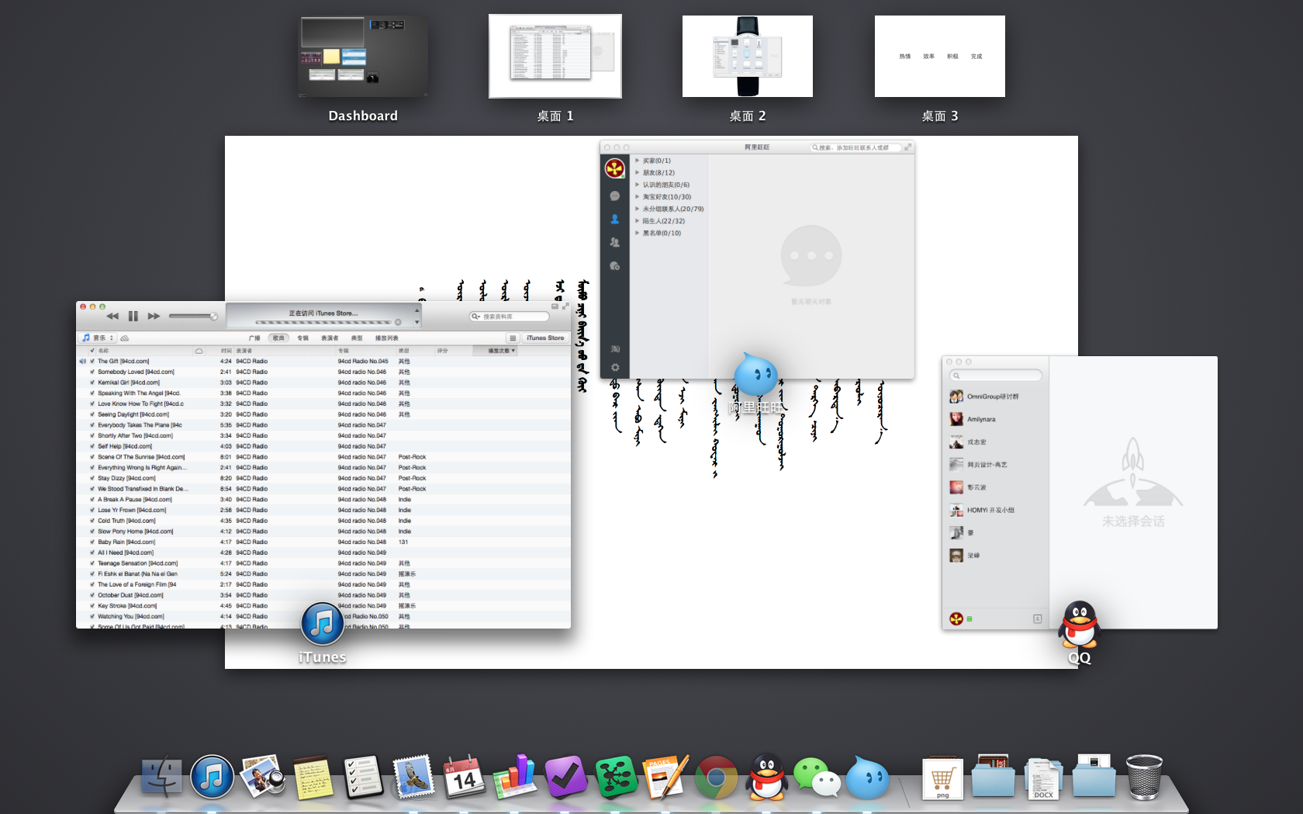Click the iCloud icon beside 音乐 selector

[x=124, y=338]
